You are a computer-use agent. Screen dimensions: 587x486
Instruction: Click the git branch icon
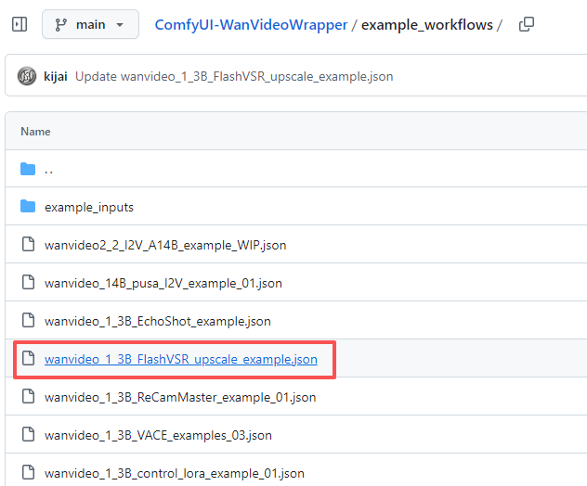pos(60,25)
